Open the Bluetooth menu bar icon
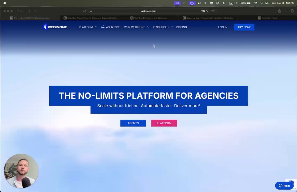This screenshot has height=192, width=297. pos(205,3)
